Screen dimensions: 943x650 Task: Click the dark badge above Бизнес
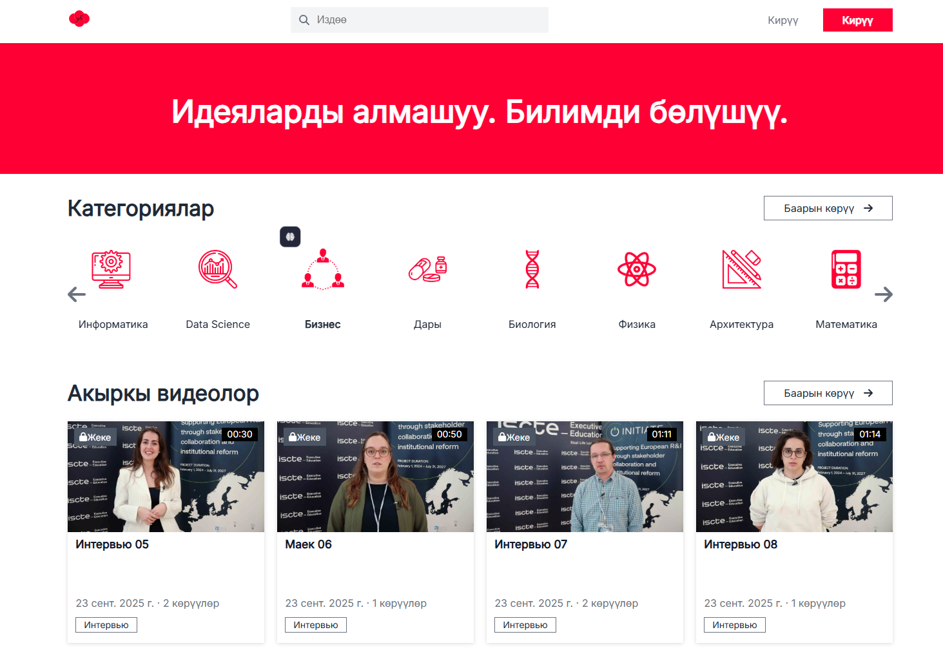pyautogui.click(x=290, y=237)
